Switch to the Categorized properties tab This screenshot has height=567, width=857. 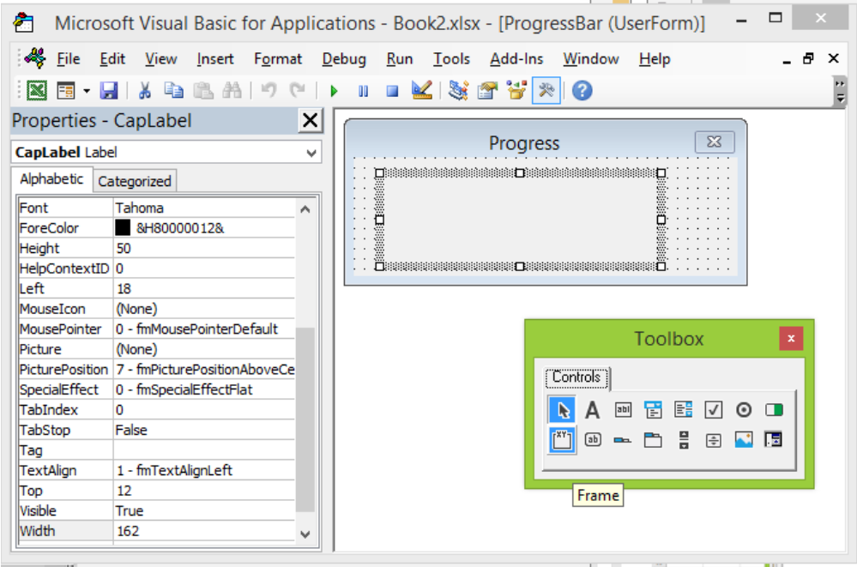tap(135, 181)
